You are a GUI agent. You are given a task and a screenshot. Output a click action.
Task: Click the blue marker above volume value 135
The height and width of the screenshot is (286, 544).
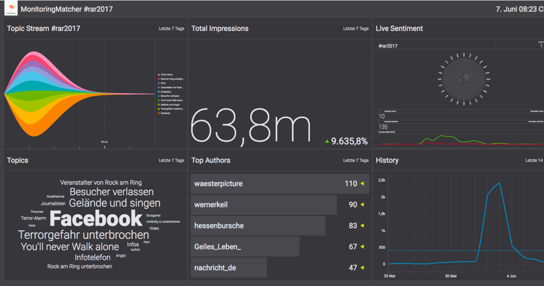click(379, 122)
